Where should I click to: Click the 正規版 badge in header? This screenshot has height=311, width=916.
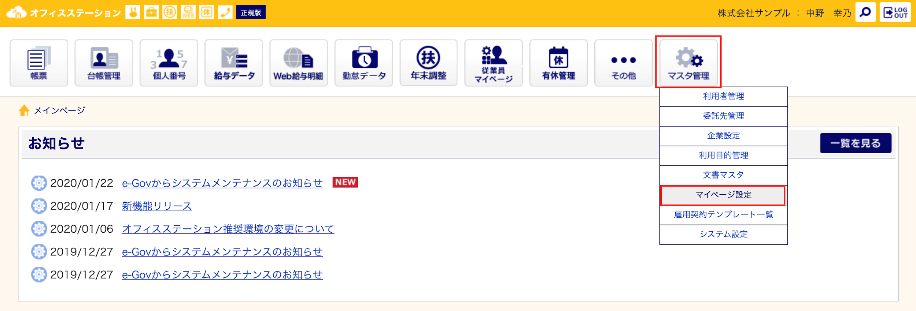tap(251, 12)
